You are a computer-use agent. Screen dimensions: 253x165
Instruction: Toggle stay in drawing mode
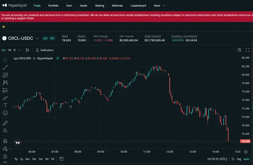pos(5,149)
